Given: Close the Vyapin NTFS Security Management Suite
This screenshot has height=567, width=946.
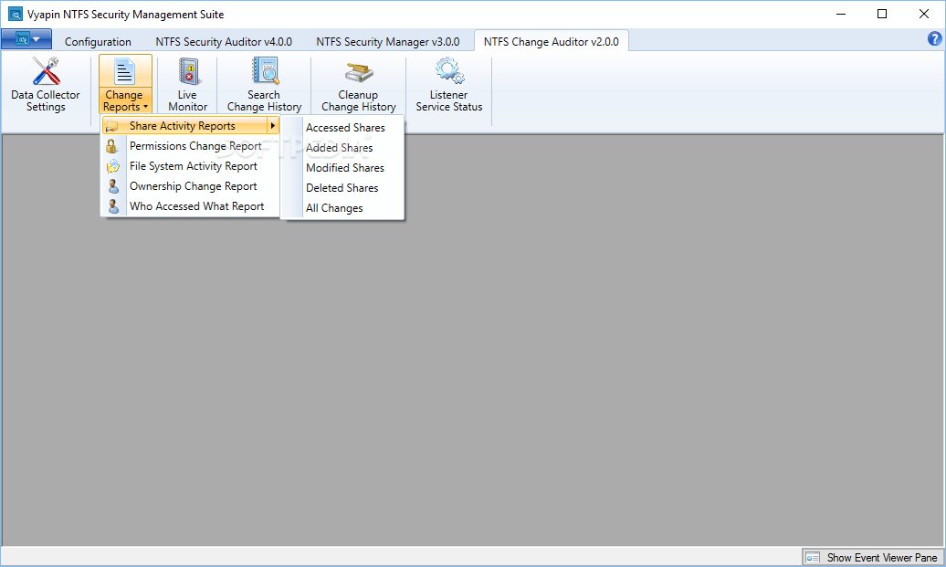Looking at the screenshot, I should (924, 14).
